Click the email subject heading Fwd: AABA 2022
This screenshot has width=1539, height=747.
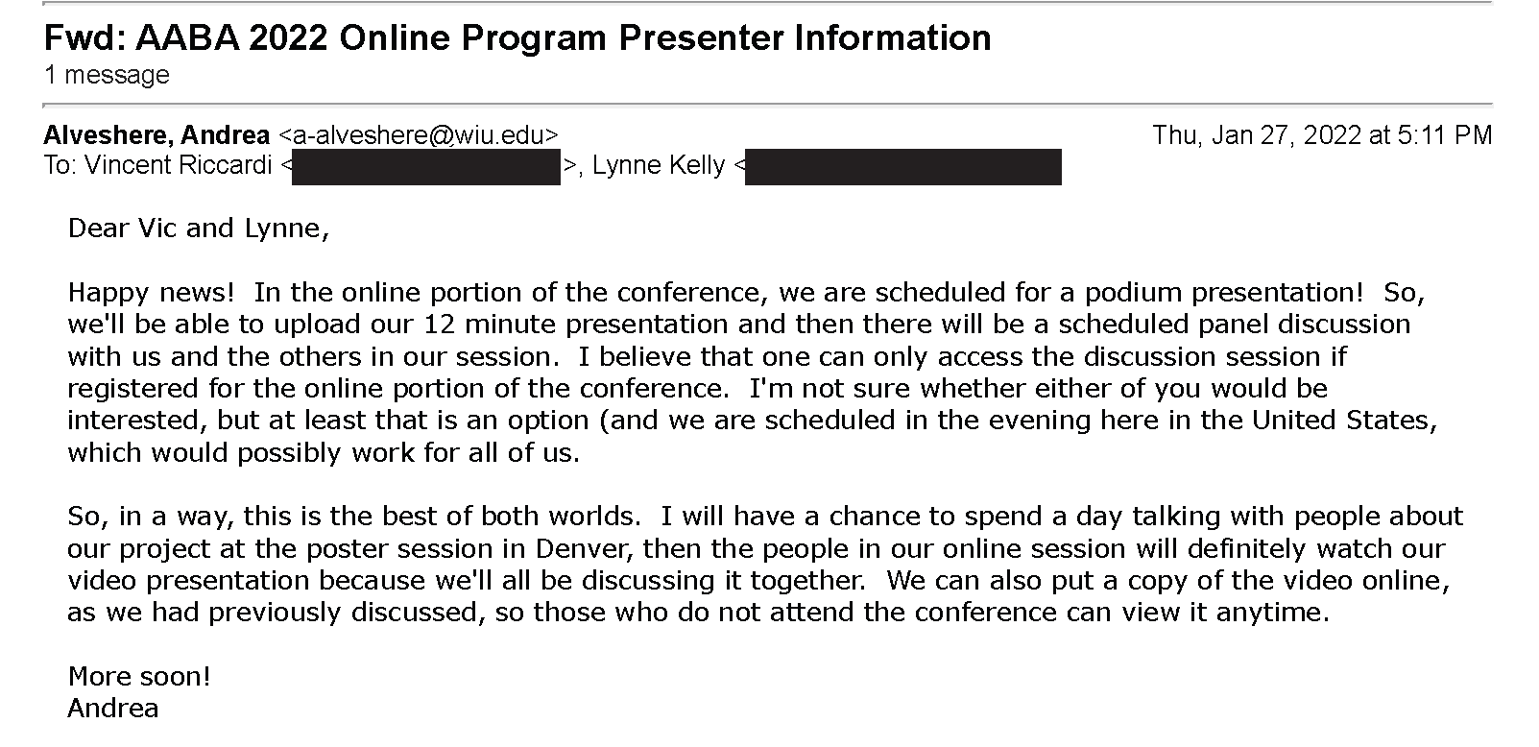pos(517,37)
